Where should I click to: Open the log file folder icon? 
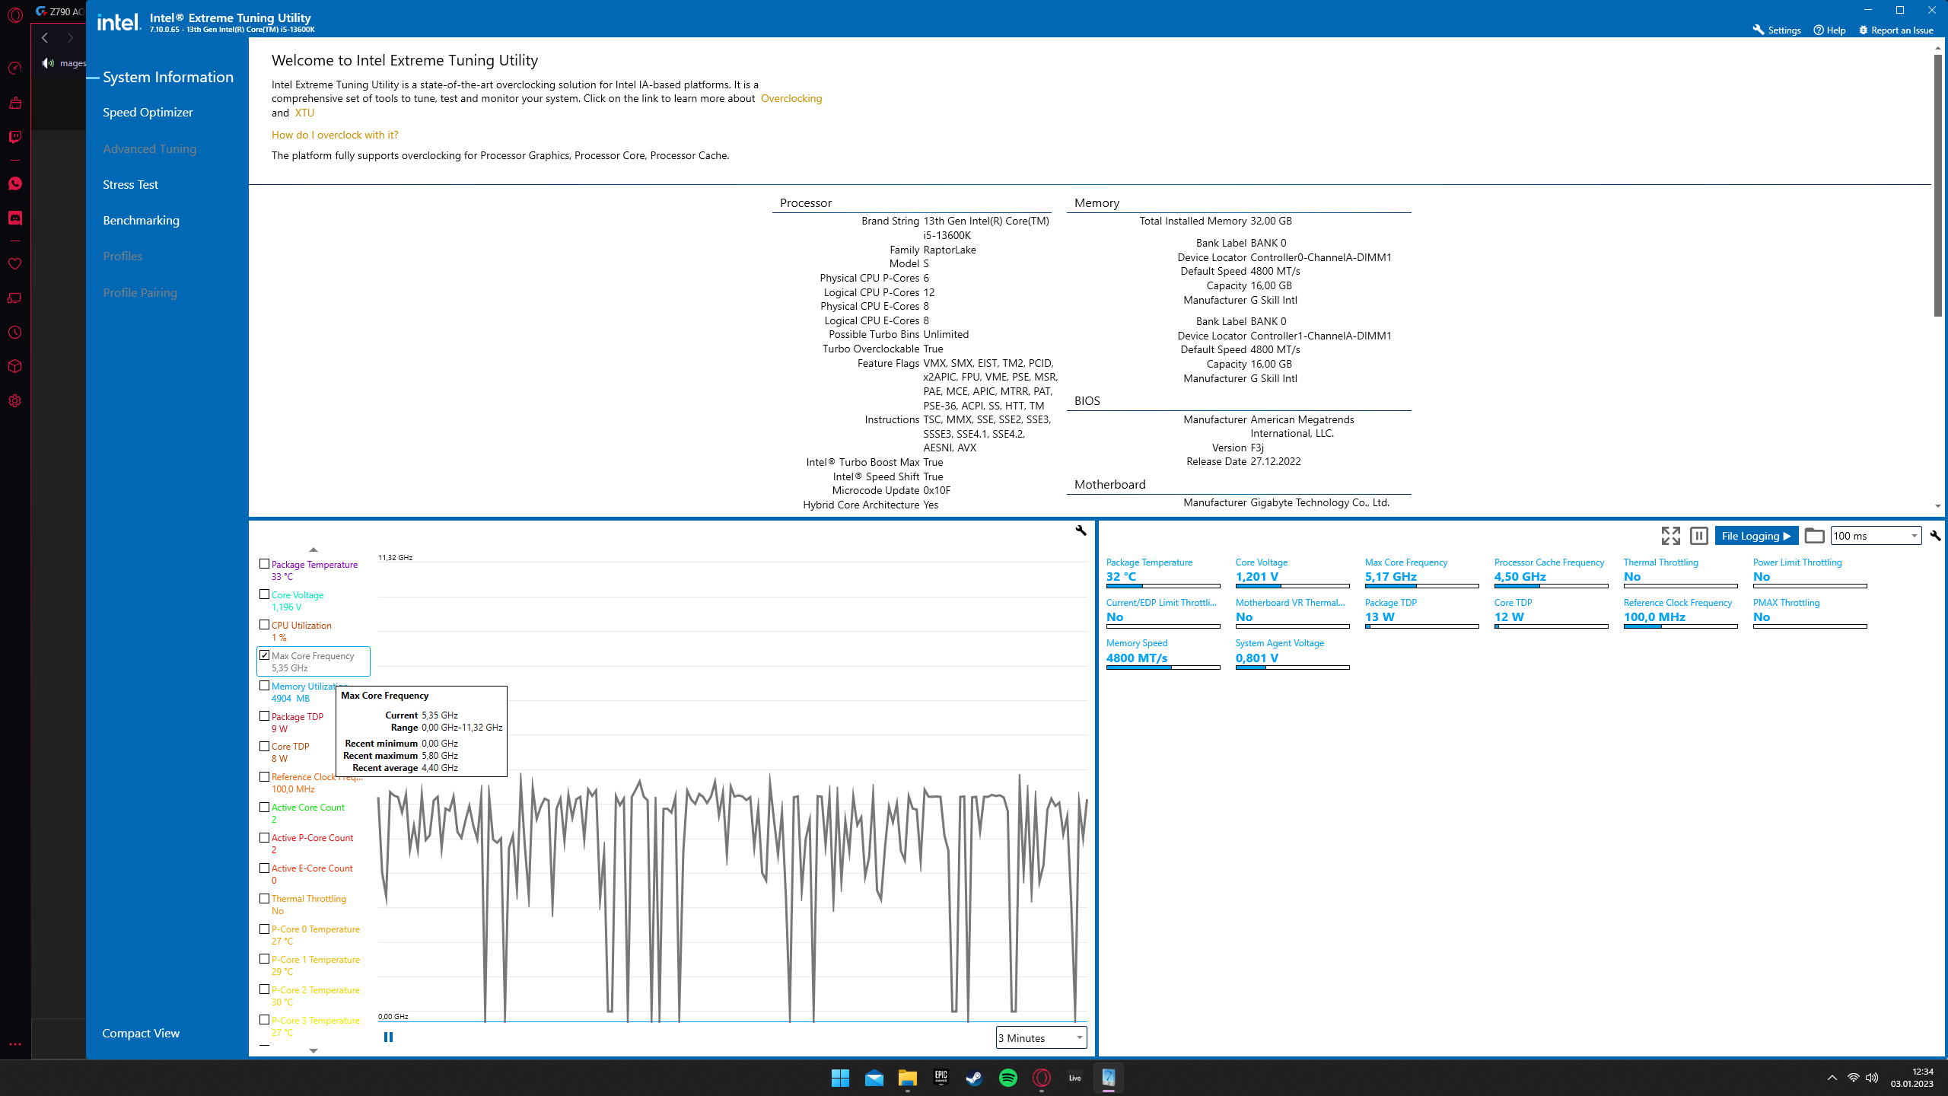[1814, 536]
